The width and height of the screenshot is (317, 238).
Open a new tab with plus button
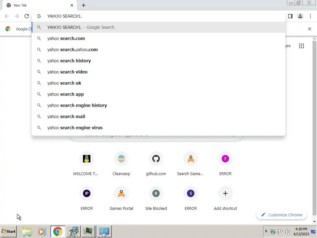[x=84, y=5]
